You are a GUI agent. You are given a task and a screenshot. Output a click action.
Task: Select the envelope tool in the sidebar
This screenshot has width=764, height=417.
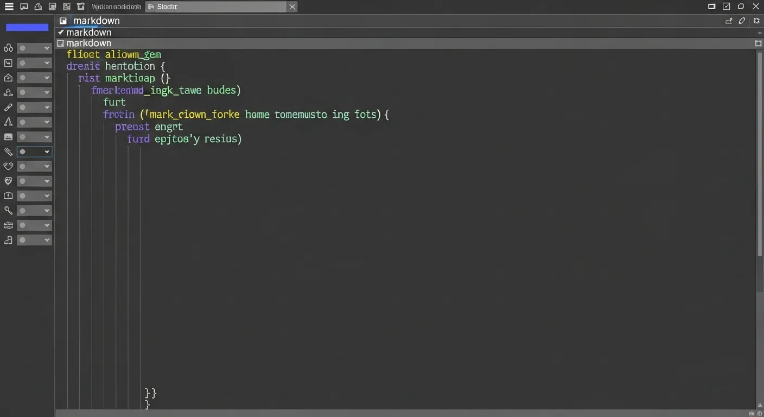click(x=8, y=78)
